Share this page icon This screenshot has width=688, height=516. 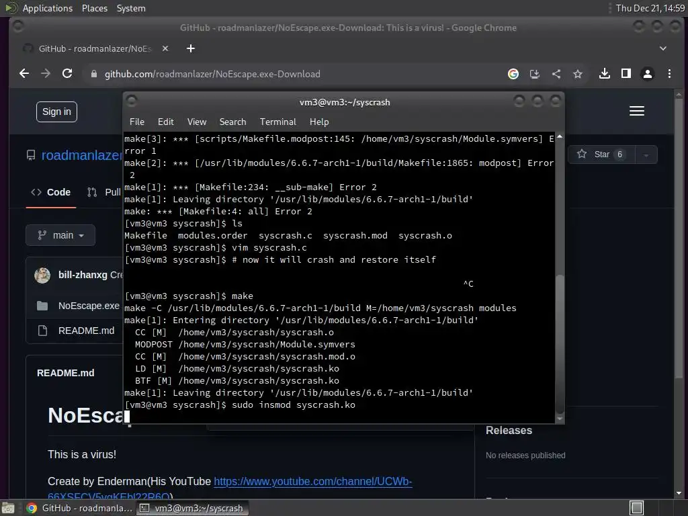click(556, 74)
